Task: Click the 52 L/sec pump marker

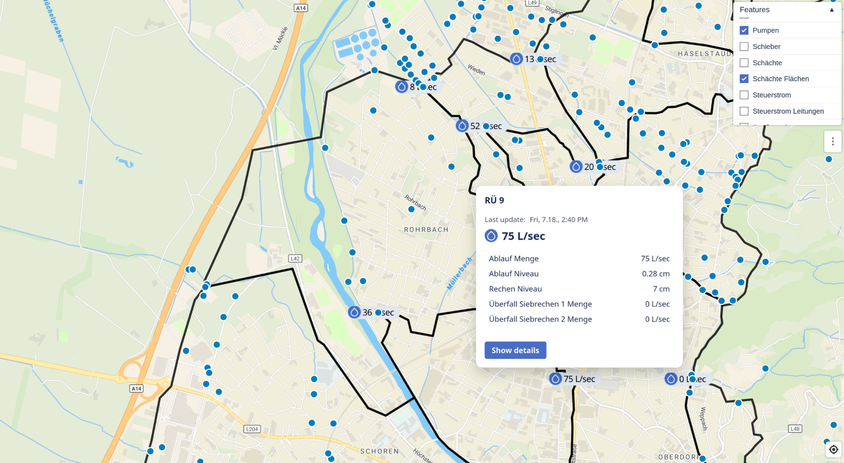Action: click(x=462, y=126)
